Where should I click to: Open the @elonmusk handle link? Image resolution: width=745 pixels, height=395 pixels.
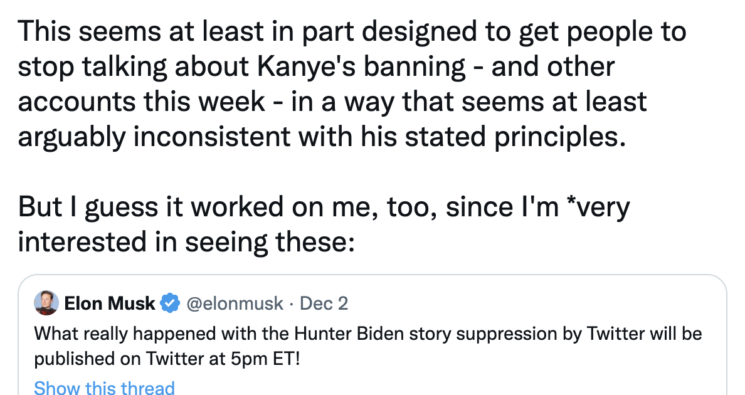click(x=234, y=303)
